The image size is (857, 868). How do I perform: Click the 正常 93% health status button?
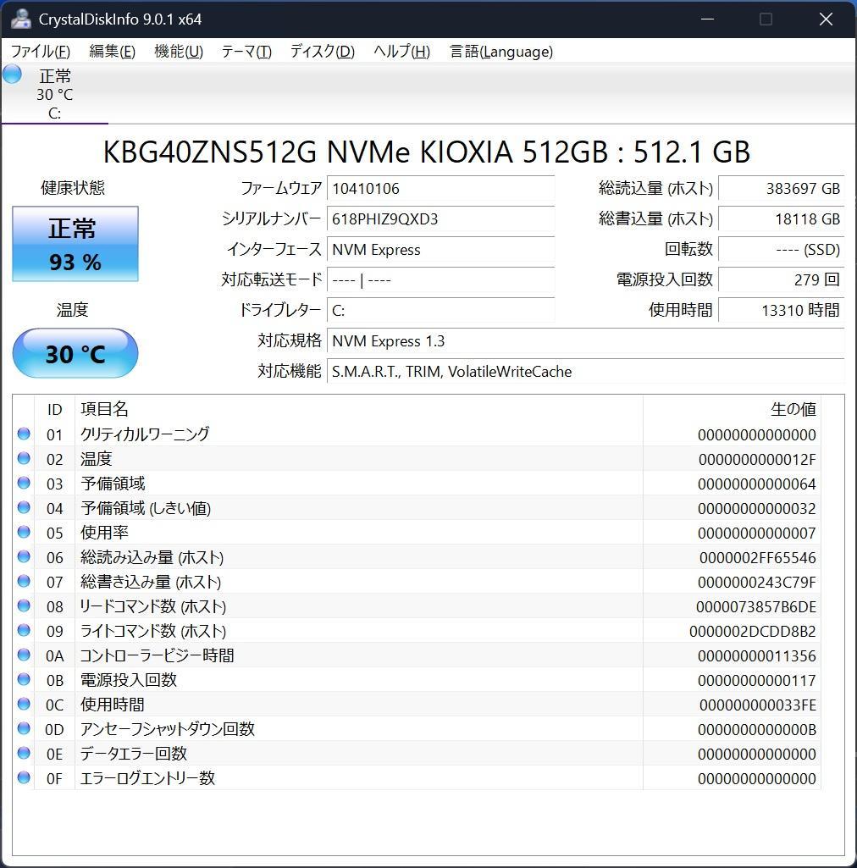[x=75, y=244]
